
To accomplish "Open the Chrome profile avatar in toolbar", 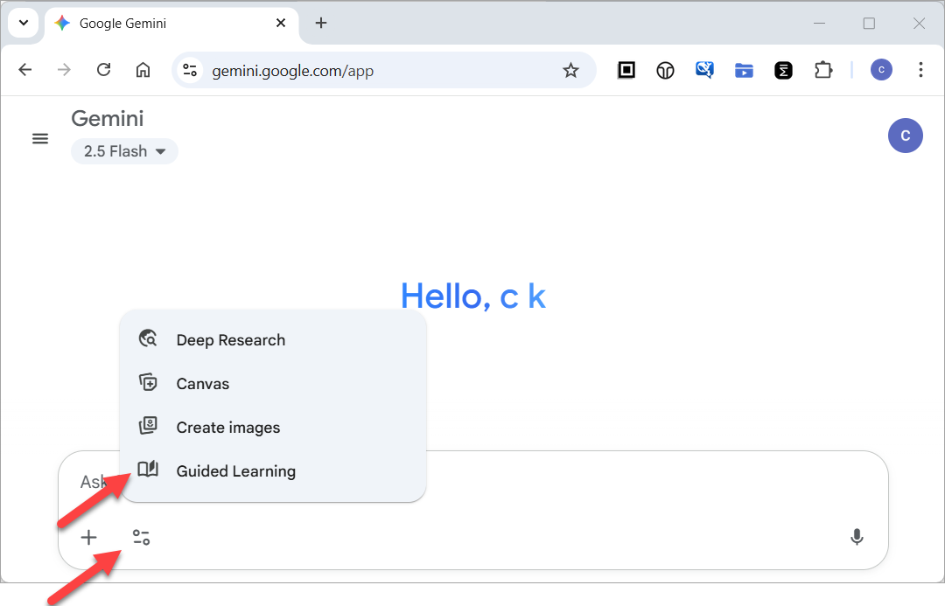I will point(881,70).
